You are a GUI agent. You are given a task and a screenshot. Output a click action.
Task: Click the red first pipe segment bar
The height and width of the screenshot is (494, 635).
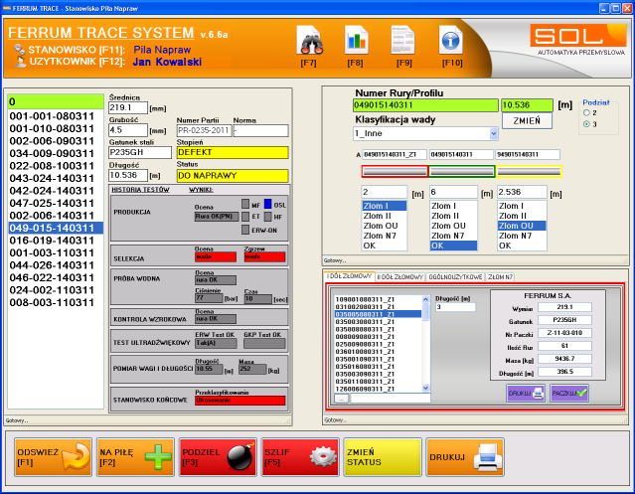pos(395,171)
